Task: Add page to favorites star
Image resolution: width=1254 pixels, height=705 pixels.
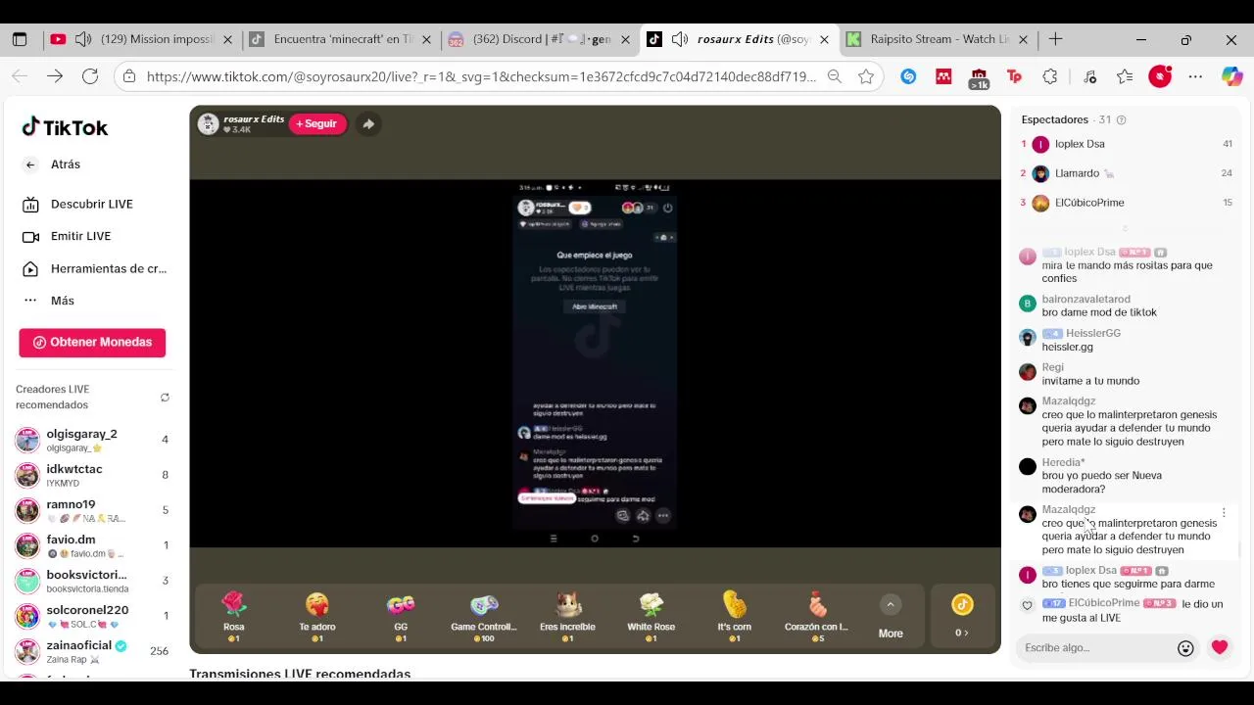Action: pos(866,76)
